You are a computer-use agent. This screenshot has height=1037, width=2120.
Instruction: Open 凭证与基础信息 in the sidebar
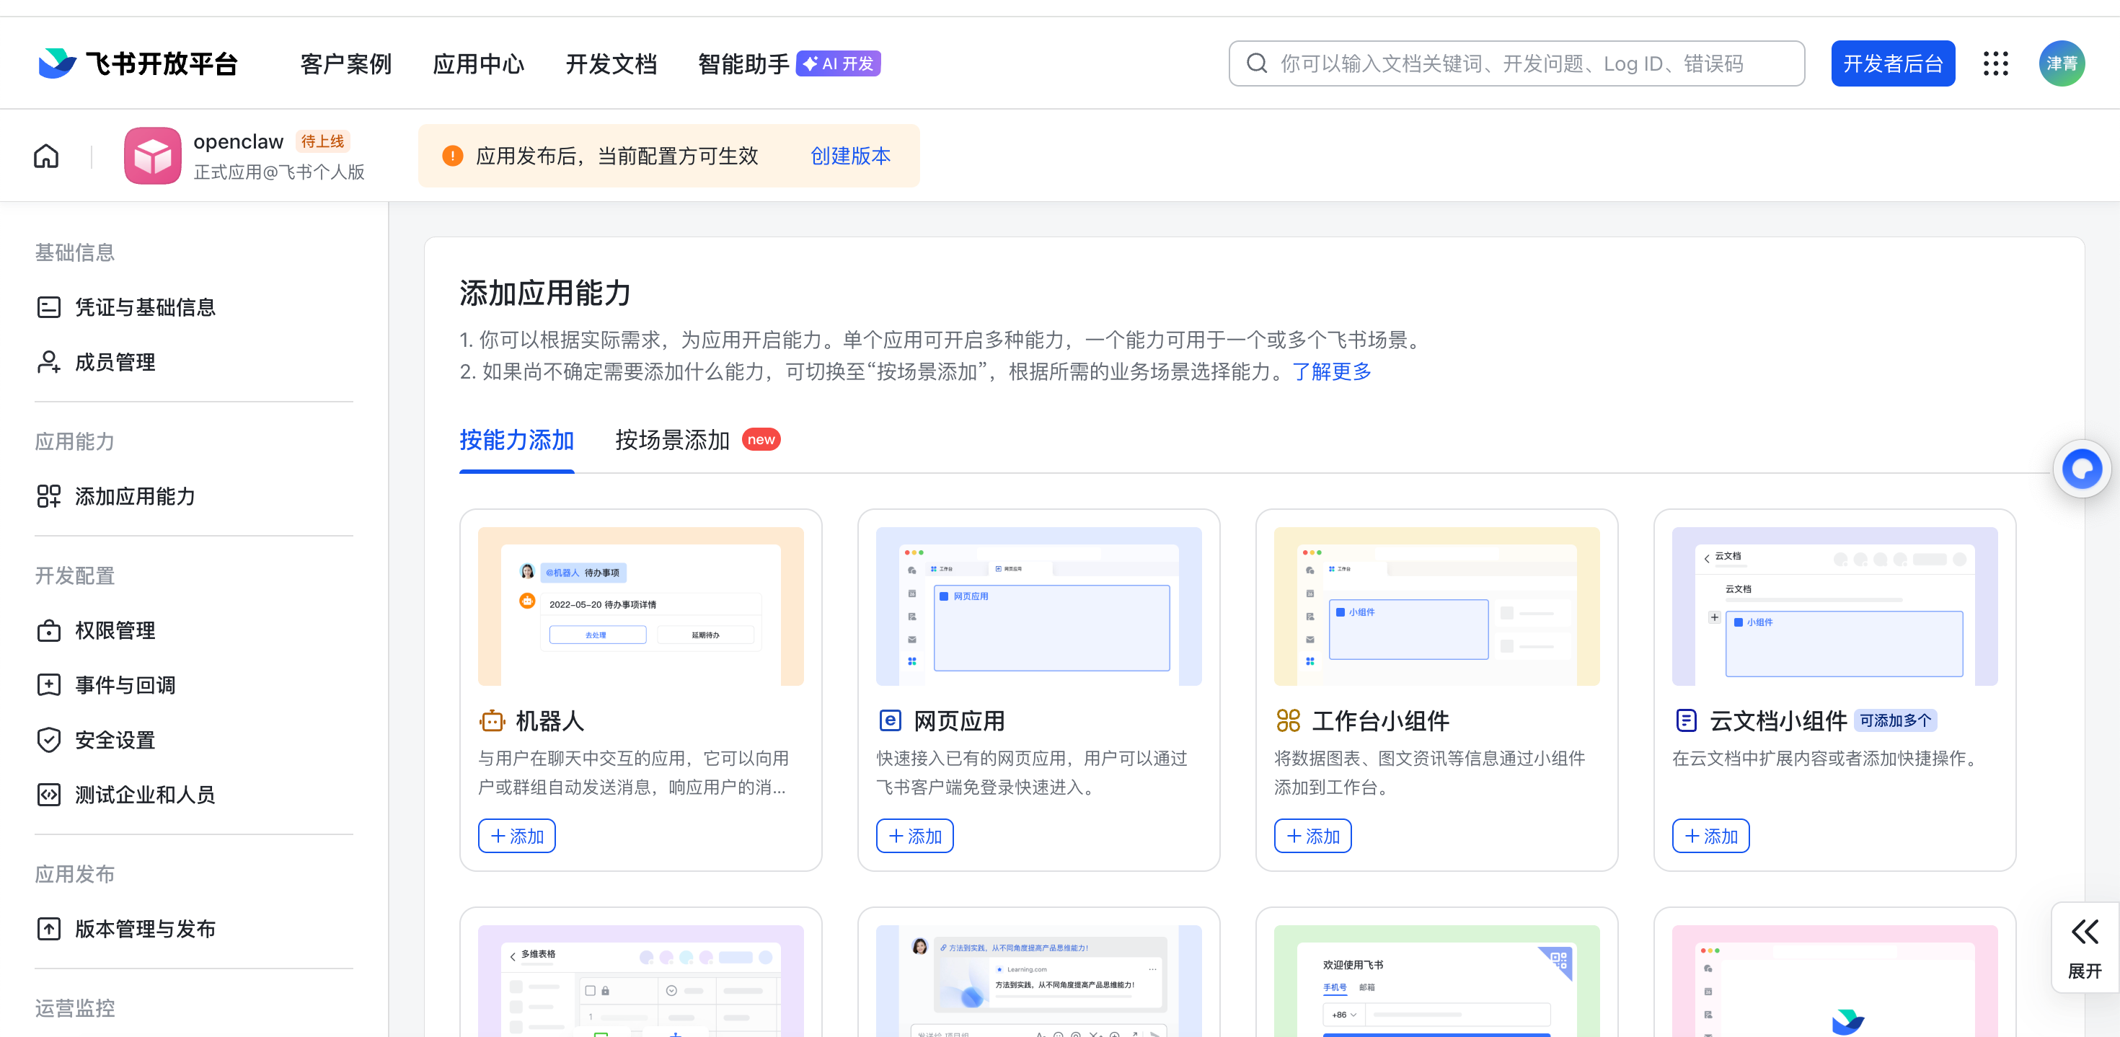[x=145, y=307]
